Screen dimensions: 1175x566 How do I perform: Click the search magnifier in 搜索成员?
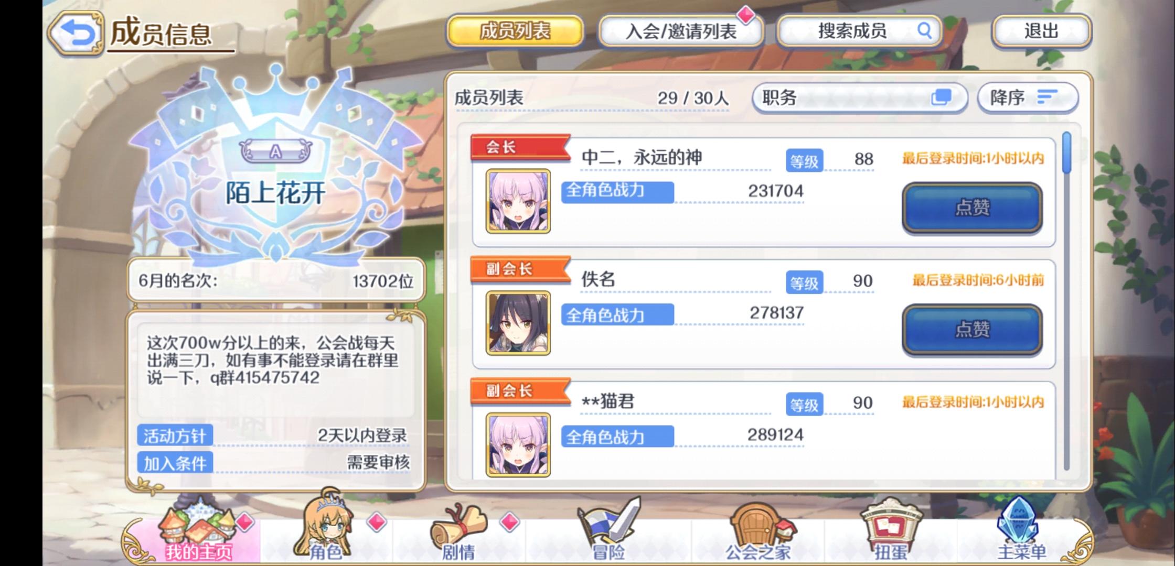pyautogui.click(x=924, y=30)
